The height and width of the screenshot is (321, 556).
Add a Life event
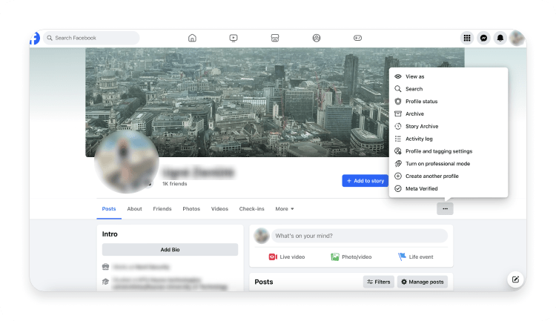[416, 257]
